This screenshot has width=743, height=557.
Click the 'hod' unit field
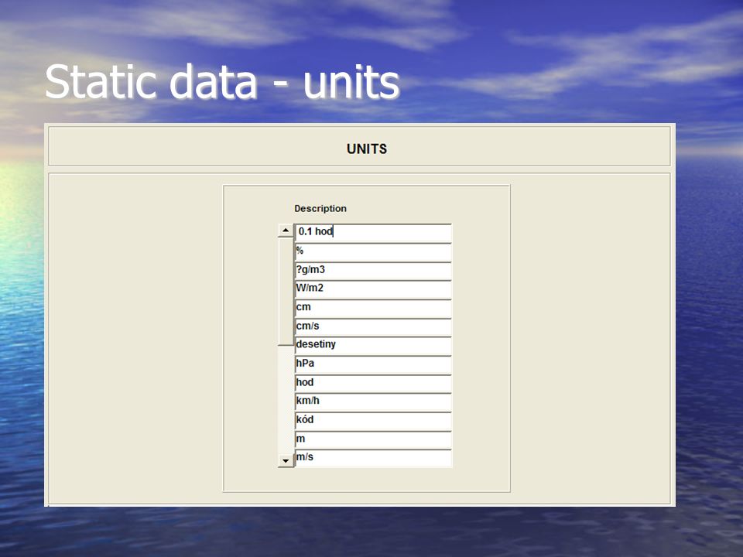(373, 383)
